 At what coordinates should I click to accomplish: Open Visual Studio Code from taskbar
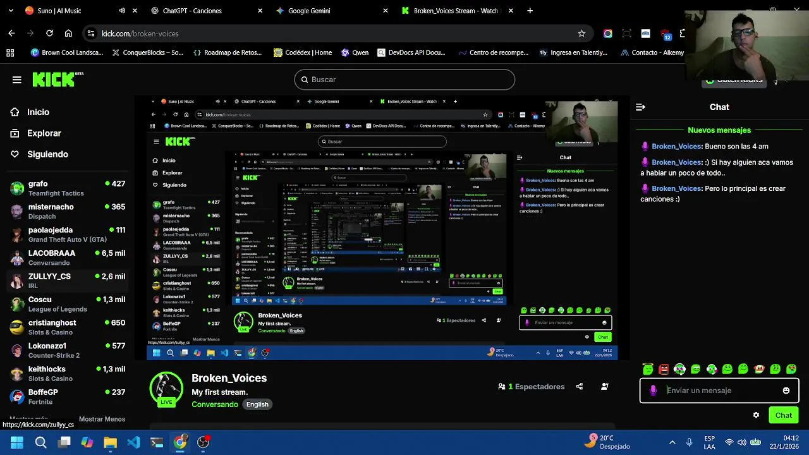point(133,442)
